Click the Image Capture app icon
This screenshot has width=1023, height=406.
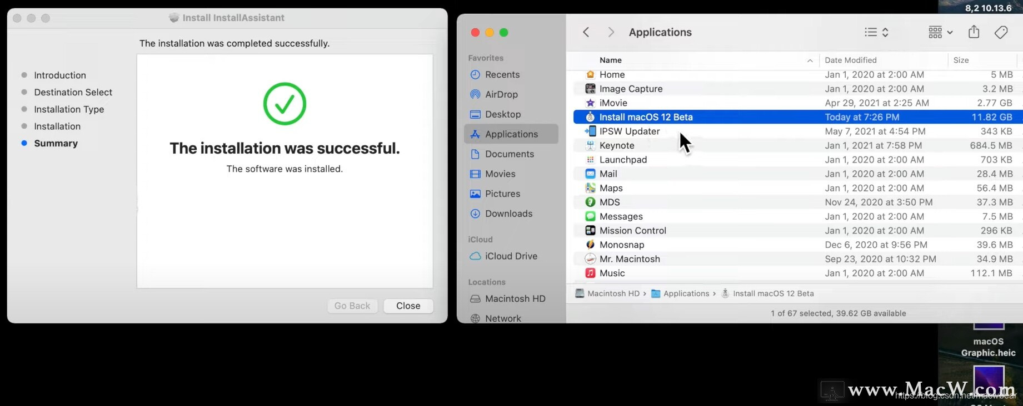pos(590,89)
